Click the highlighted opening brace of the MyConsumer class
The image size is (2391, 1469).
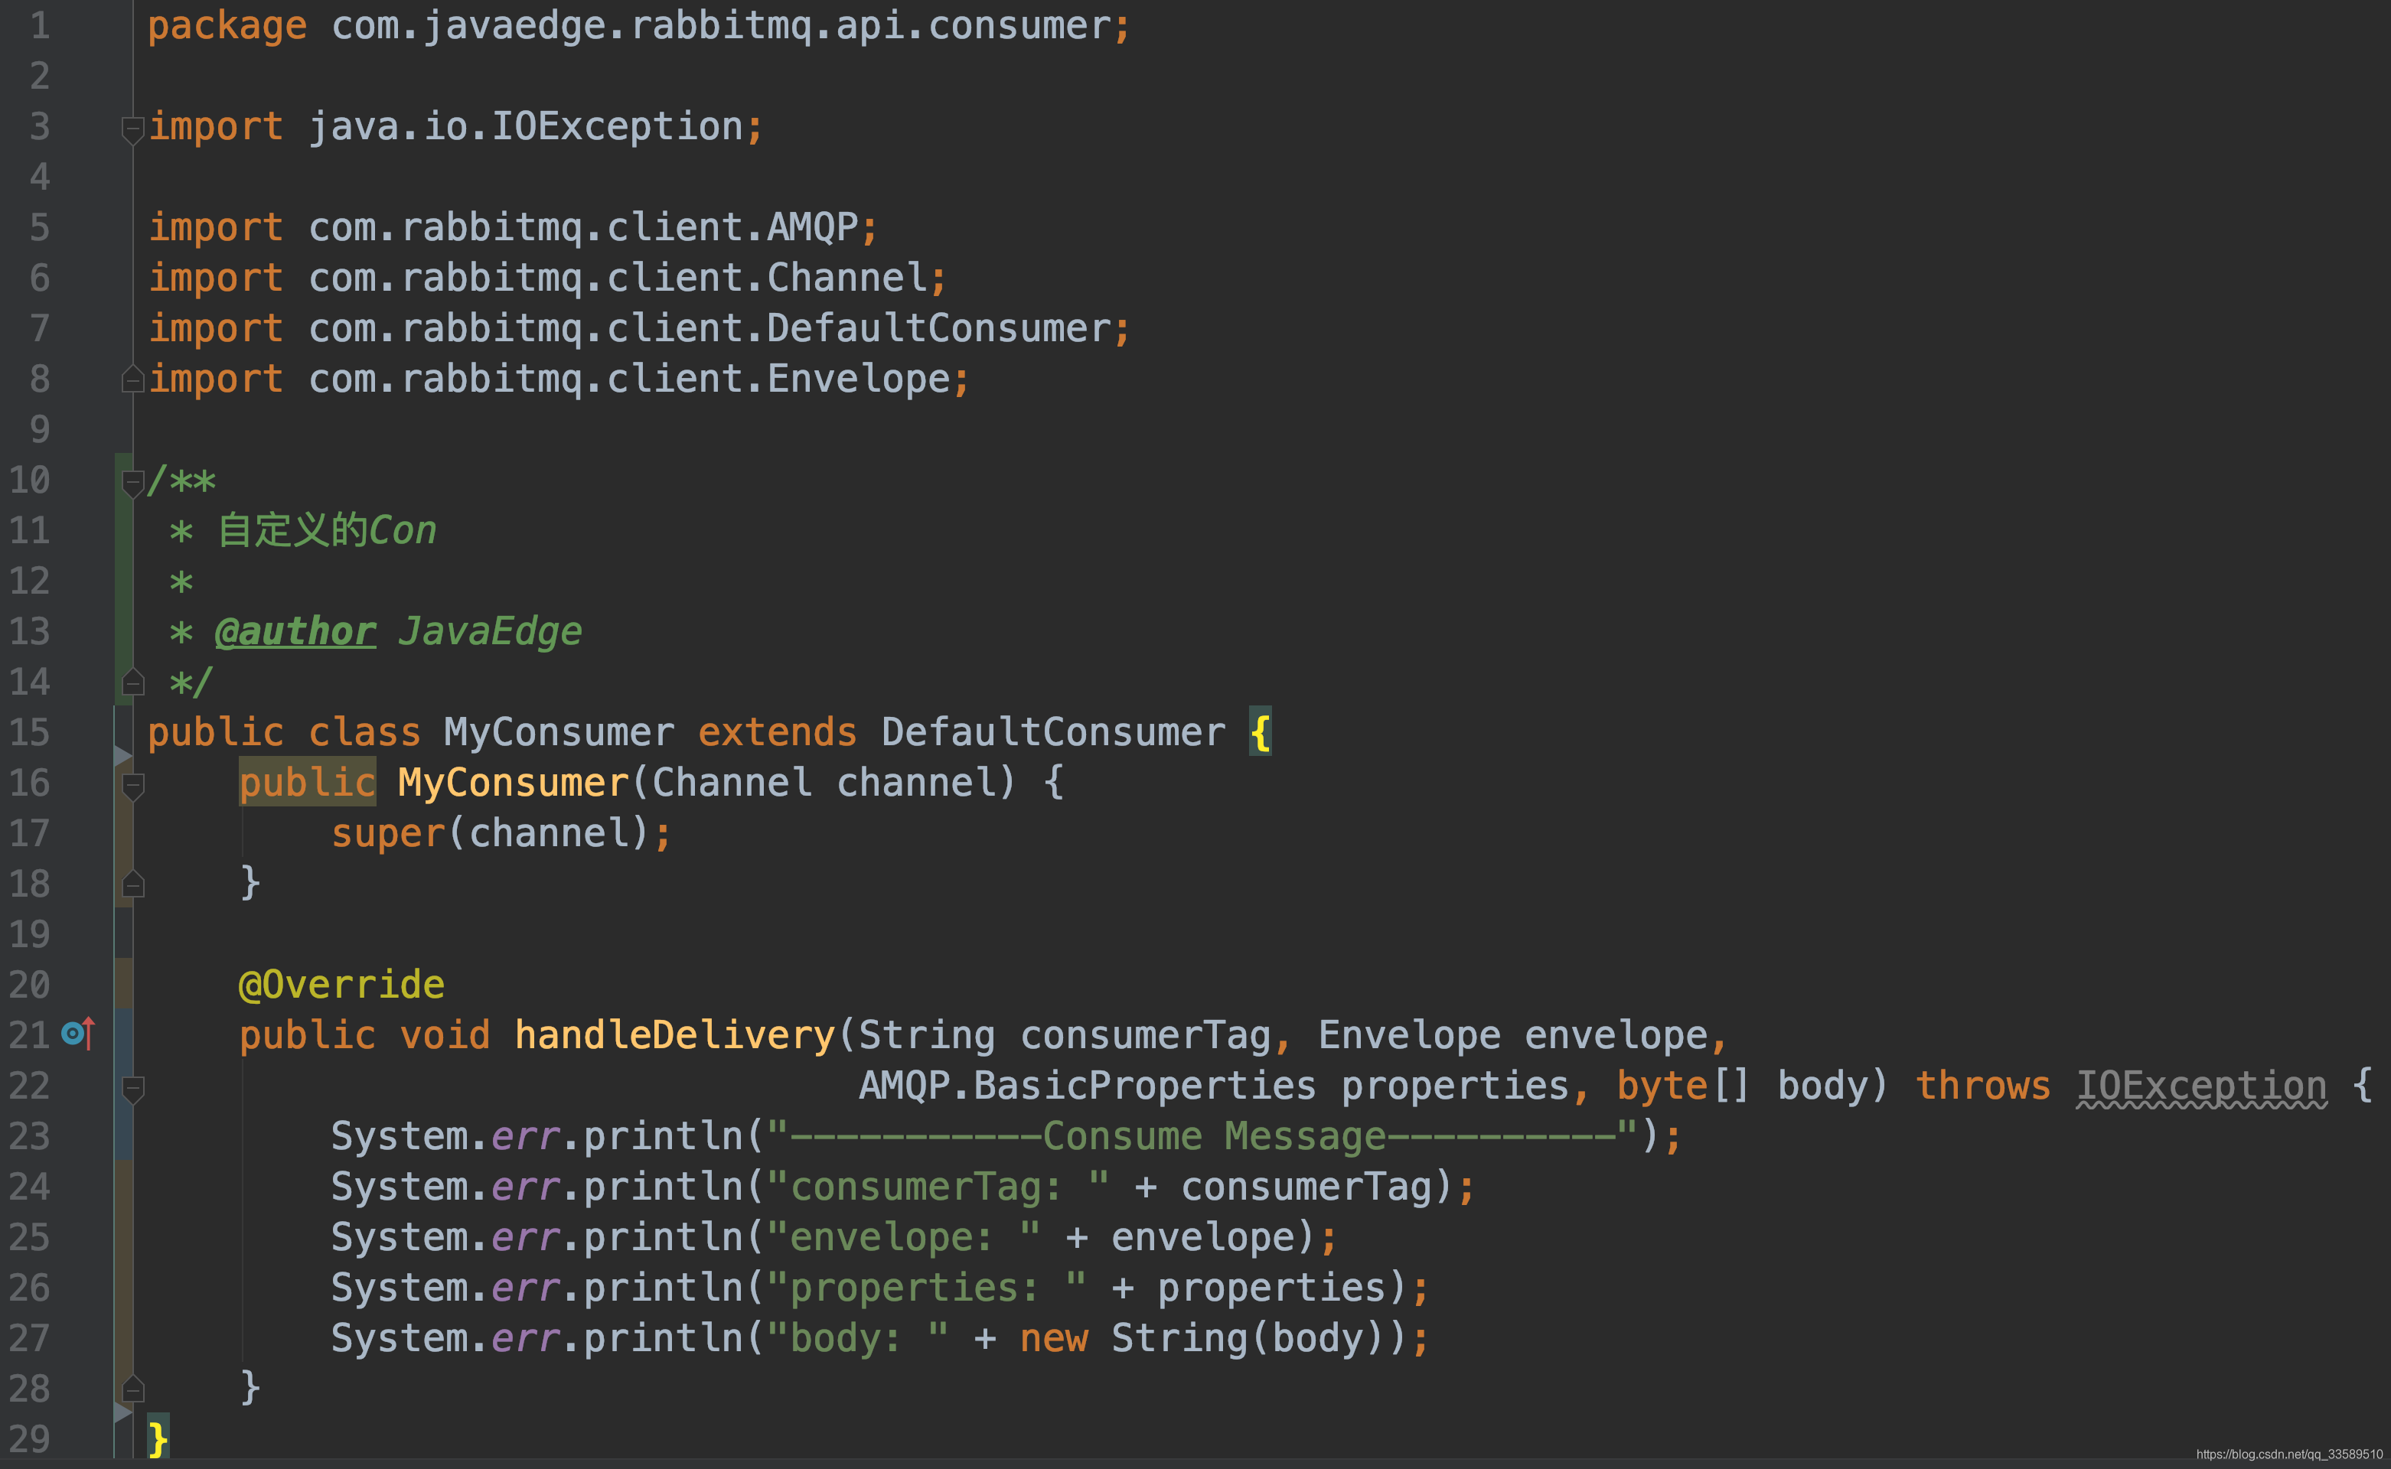click(x=1260, y=732)
